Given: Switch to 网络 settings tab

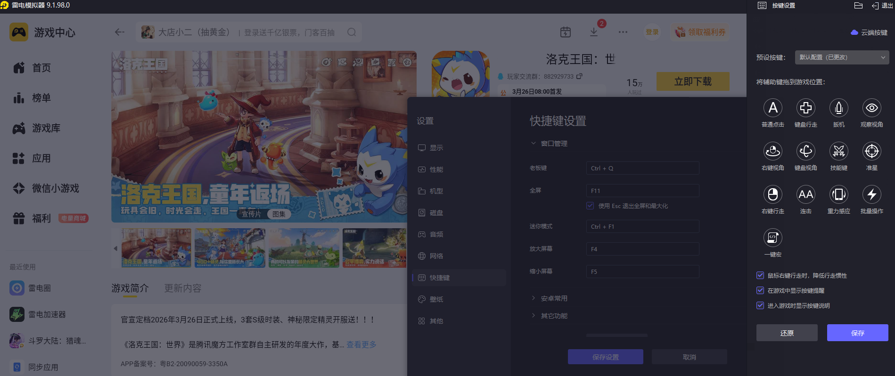Looking at the screenshot, I should point(459,256).
